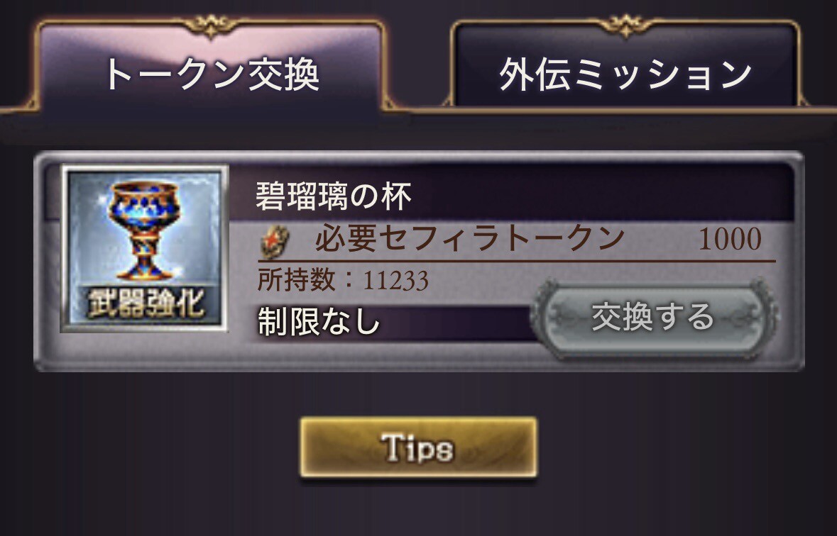Open the gold Tips button
This screenshot has height=536, width=837.
(418, 447)
